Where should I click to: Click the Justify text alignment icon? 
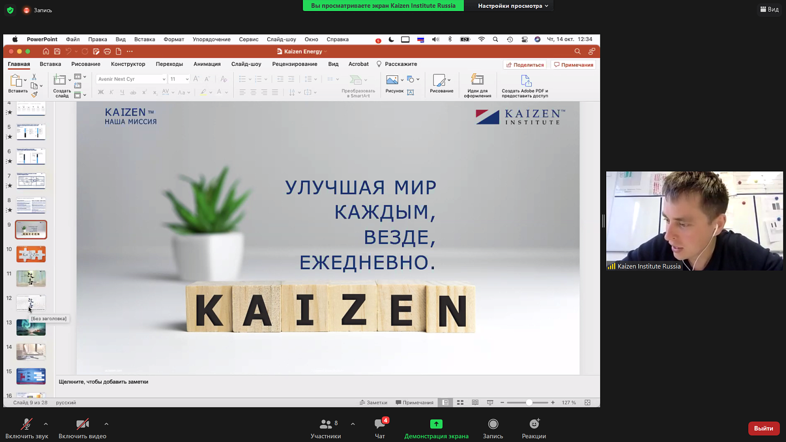point(275,92)
